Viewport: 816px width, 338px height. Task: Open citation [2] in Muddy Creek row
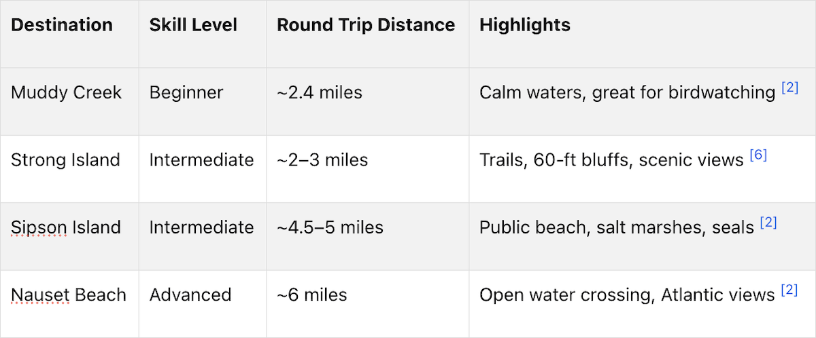(x=789, y=88)
